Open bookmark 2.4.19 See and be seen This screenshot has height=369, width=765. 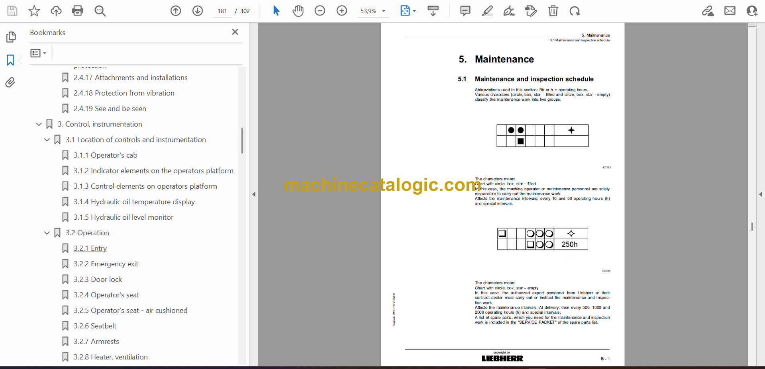[x=110, y=109]
